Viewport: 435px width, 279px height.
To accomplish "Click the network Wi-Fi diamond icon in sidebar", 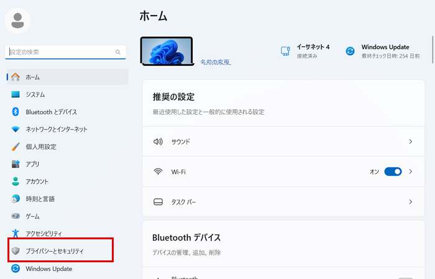I will 16,129.
